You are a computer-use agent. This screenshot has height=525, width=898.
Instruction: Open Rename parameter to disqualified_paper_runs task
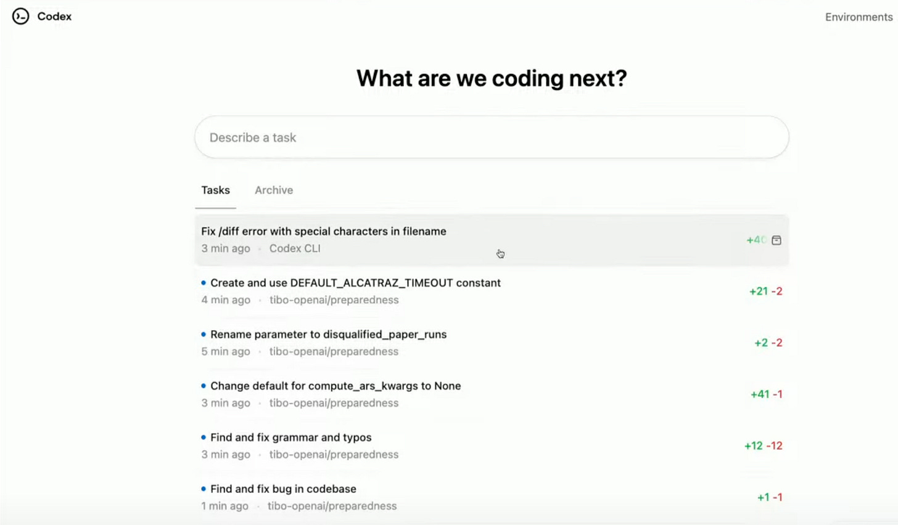click(x=492, y=343)
